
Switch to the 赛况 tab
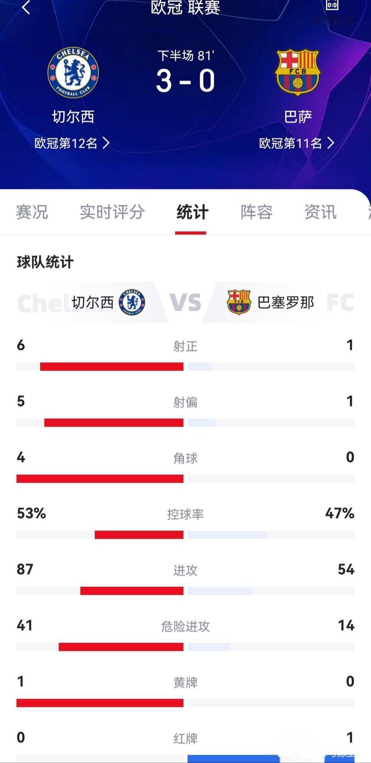coord(32,212)
